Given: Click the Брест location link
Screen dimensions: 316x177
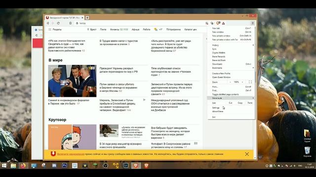Looking at the screenshot, I should coord(92,29).
